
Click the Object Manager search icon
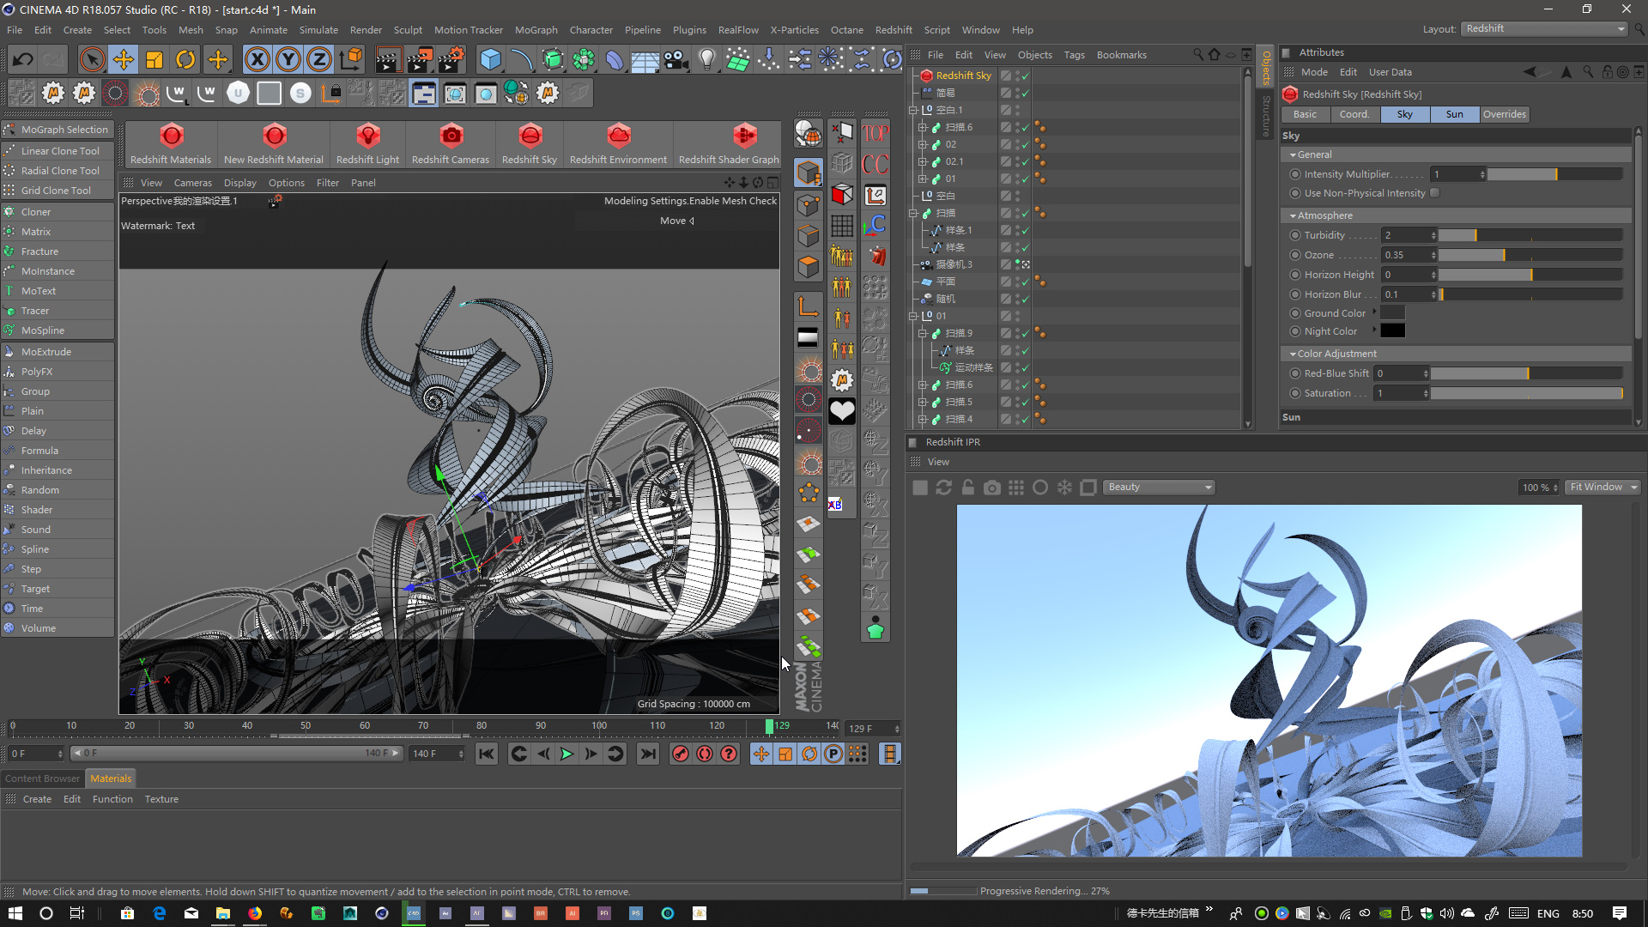pos(1198,54)
